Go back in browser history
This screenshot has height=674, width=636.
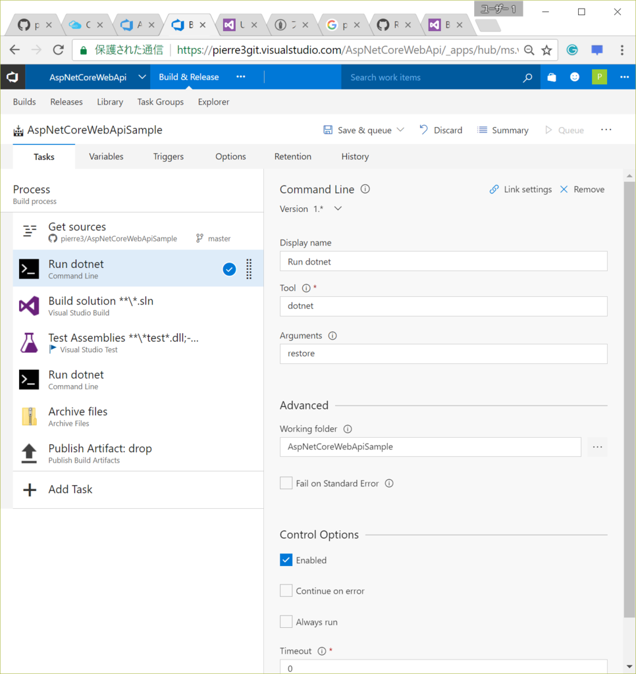[x=14, y=50]
